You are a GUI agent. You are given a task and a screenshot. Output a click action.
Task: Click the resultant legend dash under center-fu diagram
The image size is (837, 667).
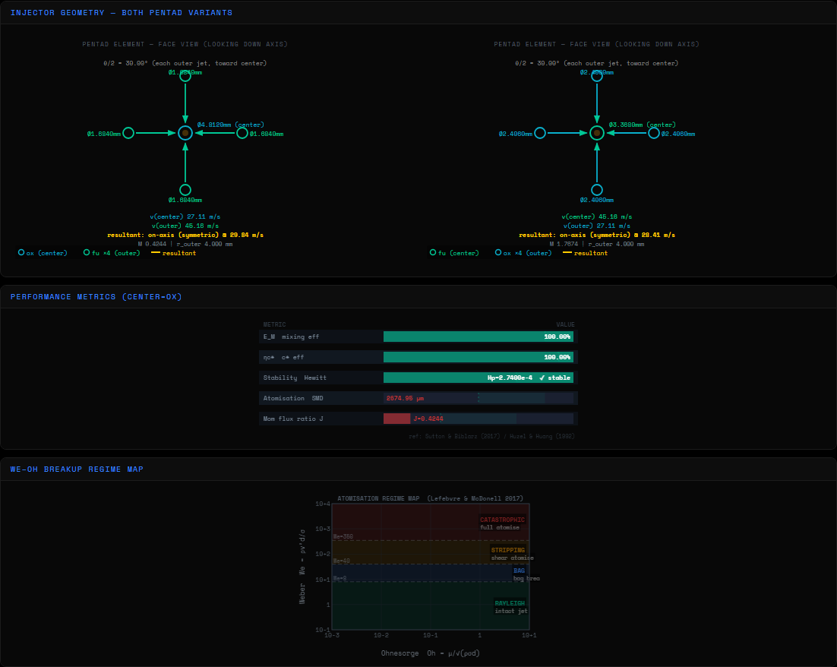pyautogui.click(x=567, y=252)
